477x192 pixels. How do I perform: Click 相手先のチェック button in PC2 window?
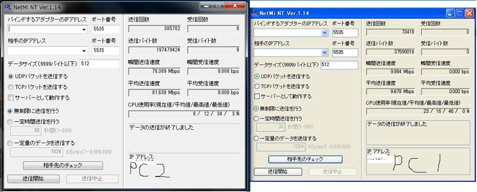63,165
